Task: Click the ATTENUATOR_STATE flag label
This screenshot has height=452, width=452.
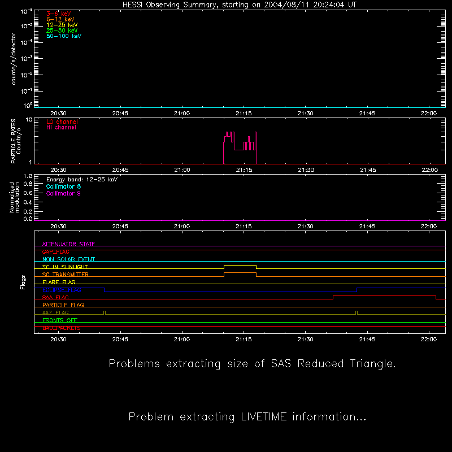Action: coord(68,244)
